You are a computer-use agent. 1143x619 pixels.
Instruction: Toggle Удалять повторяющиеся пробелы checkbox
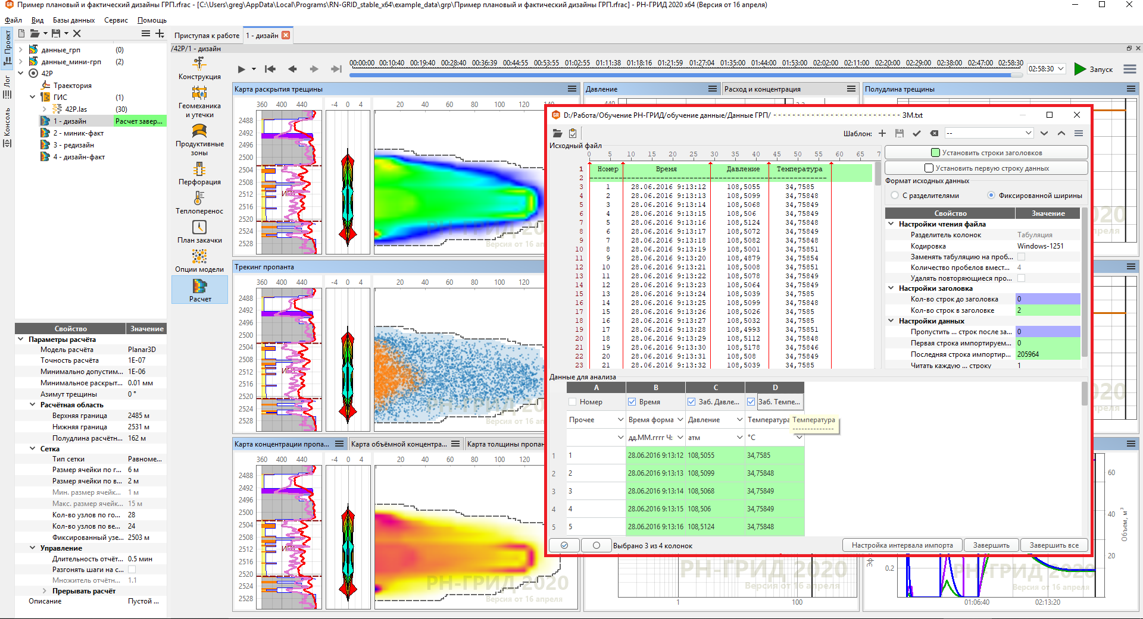click(x=1022, y=278)
